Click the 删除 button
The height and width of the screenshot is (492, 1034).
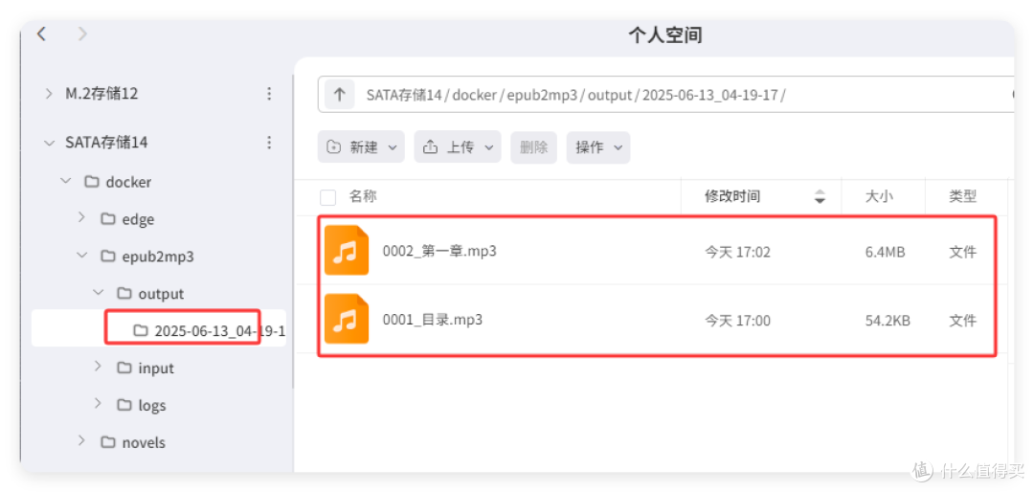533,147
